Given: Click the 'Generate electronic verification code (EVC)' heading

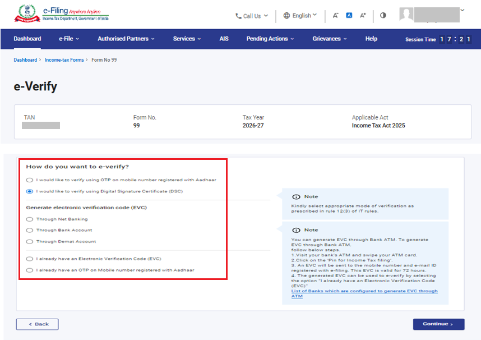Looking at the screenshot, I should 86,208.
